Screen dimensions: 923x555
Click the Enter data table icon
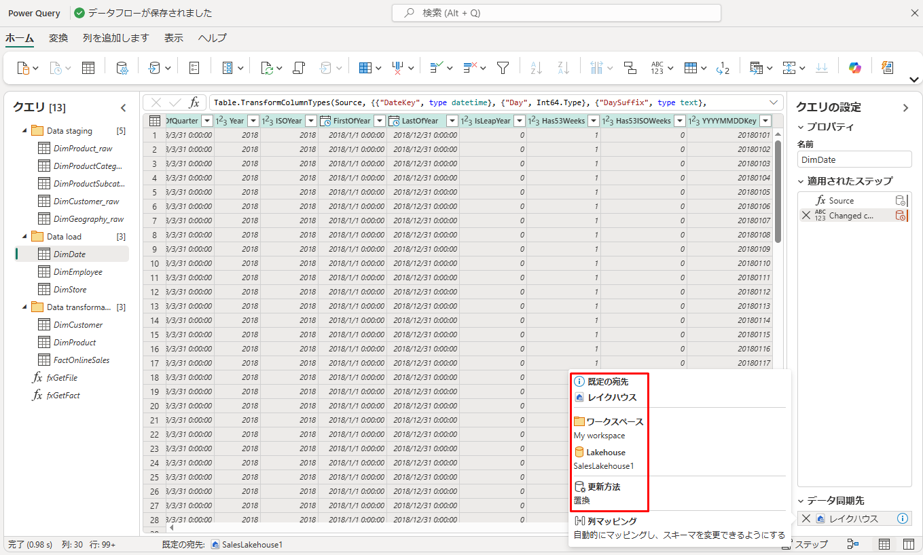pos(88,68)
